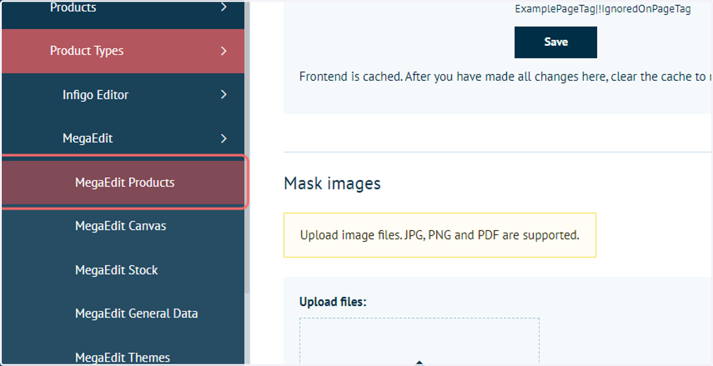The height and width of the screenshot is (366, 713).
Task: Click the Save button
Action: coord(556,42)
